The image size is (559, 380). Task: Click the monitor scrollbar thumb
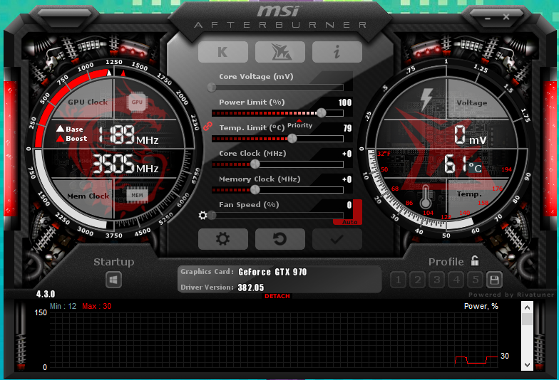pyautogui.click(x=527, y=319)
